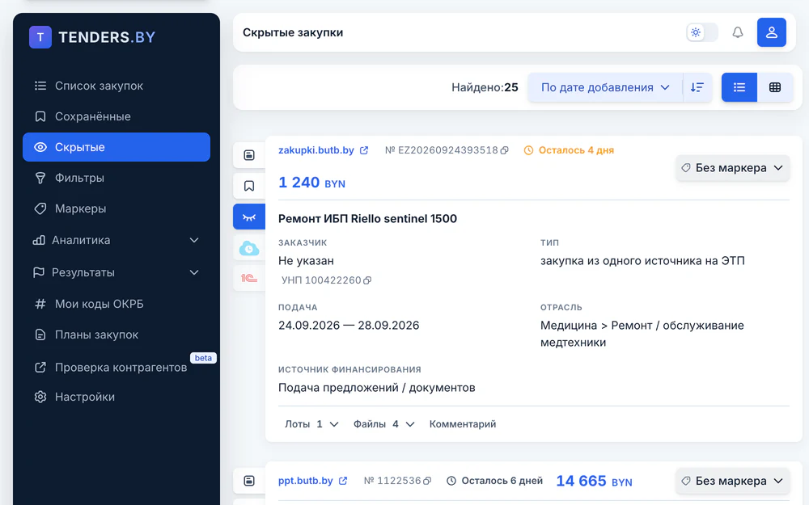This screenshot has height=505, width=809.
Task: Open zakupki.butb.by source link
Action: (323, 150)
